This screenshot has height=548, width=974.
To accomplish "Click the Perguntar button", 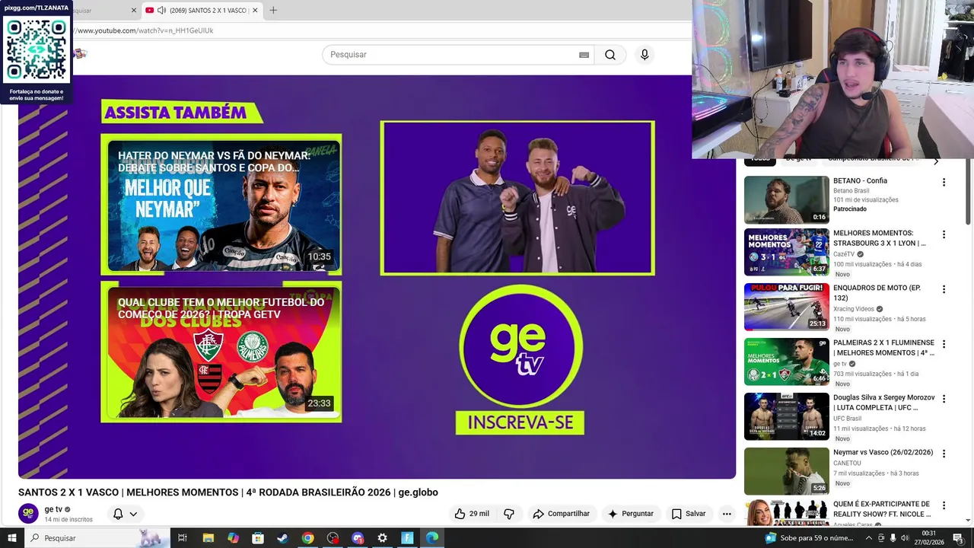I will point(631,514).
